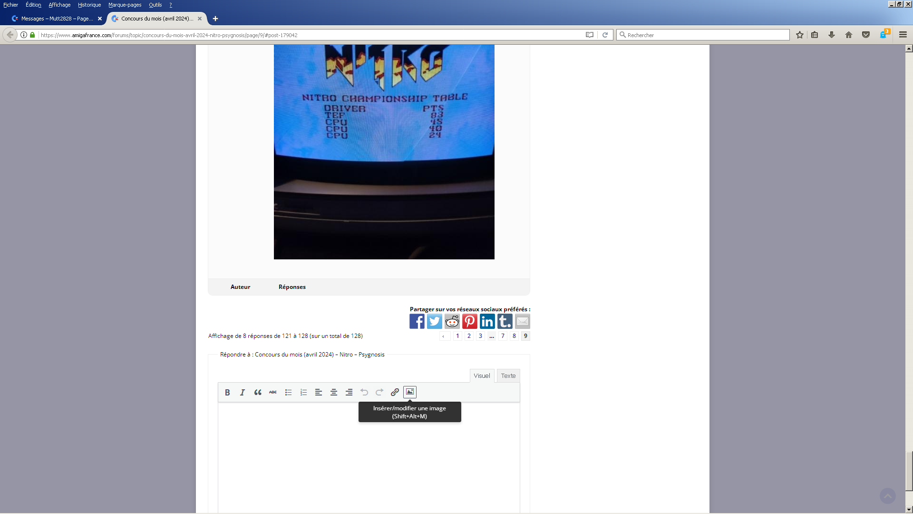The height and width of the screenshot is (514, 913).
Task: Share the topic by email
Action: pyautogui.click(x=523, y=321)
